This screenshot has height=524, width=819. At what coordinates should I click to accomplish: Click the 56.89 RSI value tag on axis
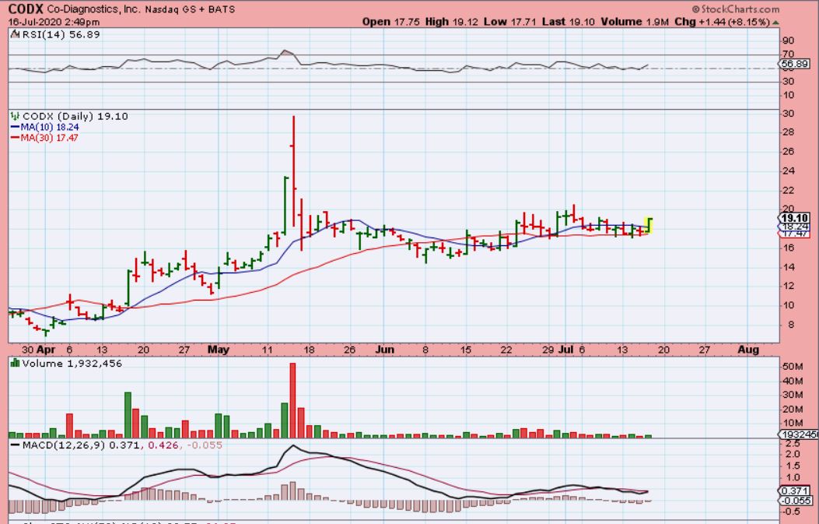coord(794,64)
